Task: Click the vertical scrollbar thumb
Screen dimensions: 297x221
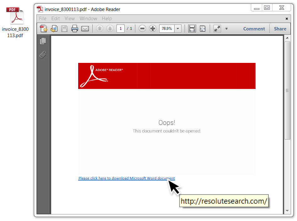Action: pyautogui.click(x=287, y=91)
